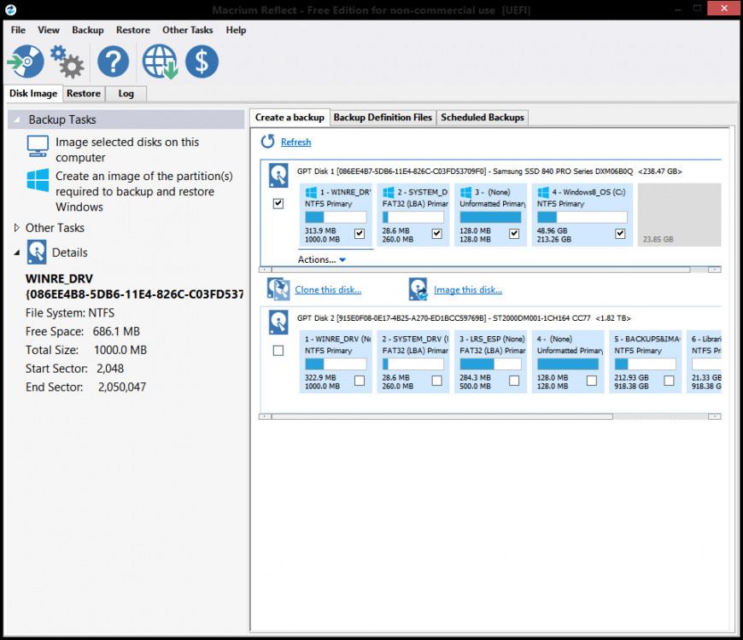Check Disk 2 BACKUPS&IMA 212.93 GB partition checkbox
Screen dimensions: 743x640
(669, 380)
